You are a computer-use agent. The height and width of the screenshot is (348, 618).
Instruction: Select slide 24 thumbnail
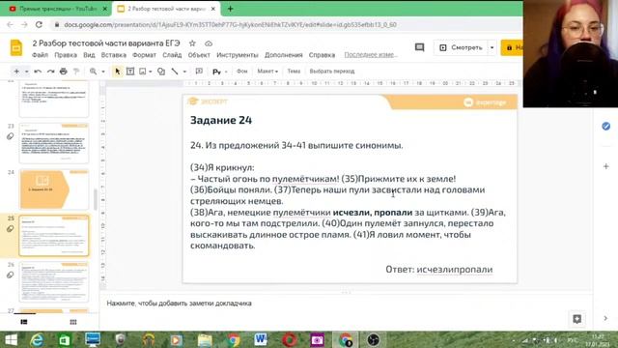pyautogui.click(x=54, y=189)
